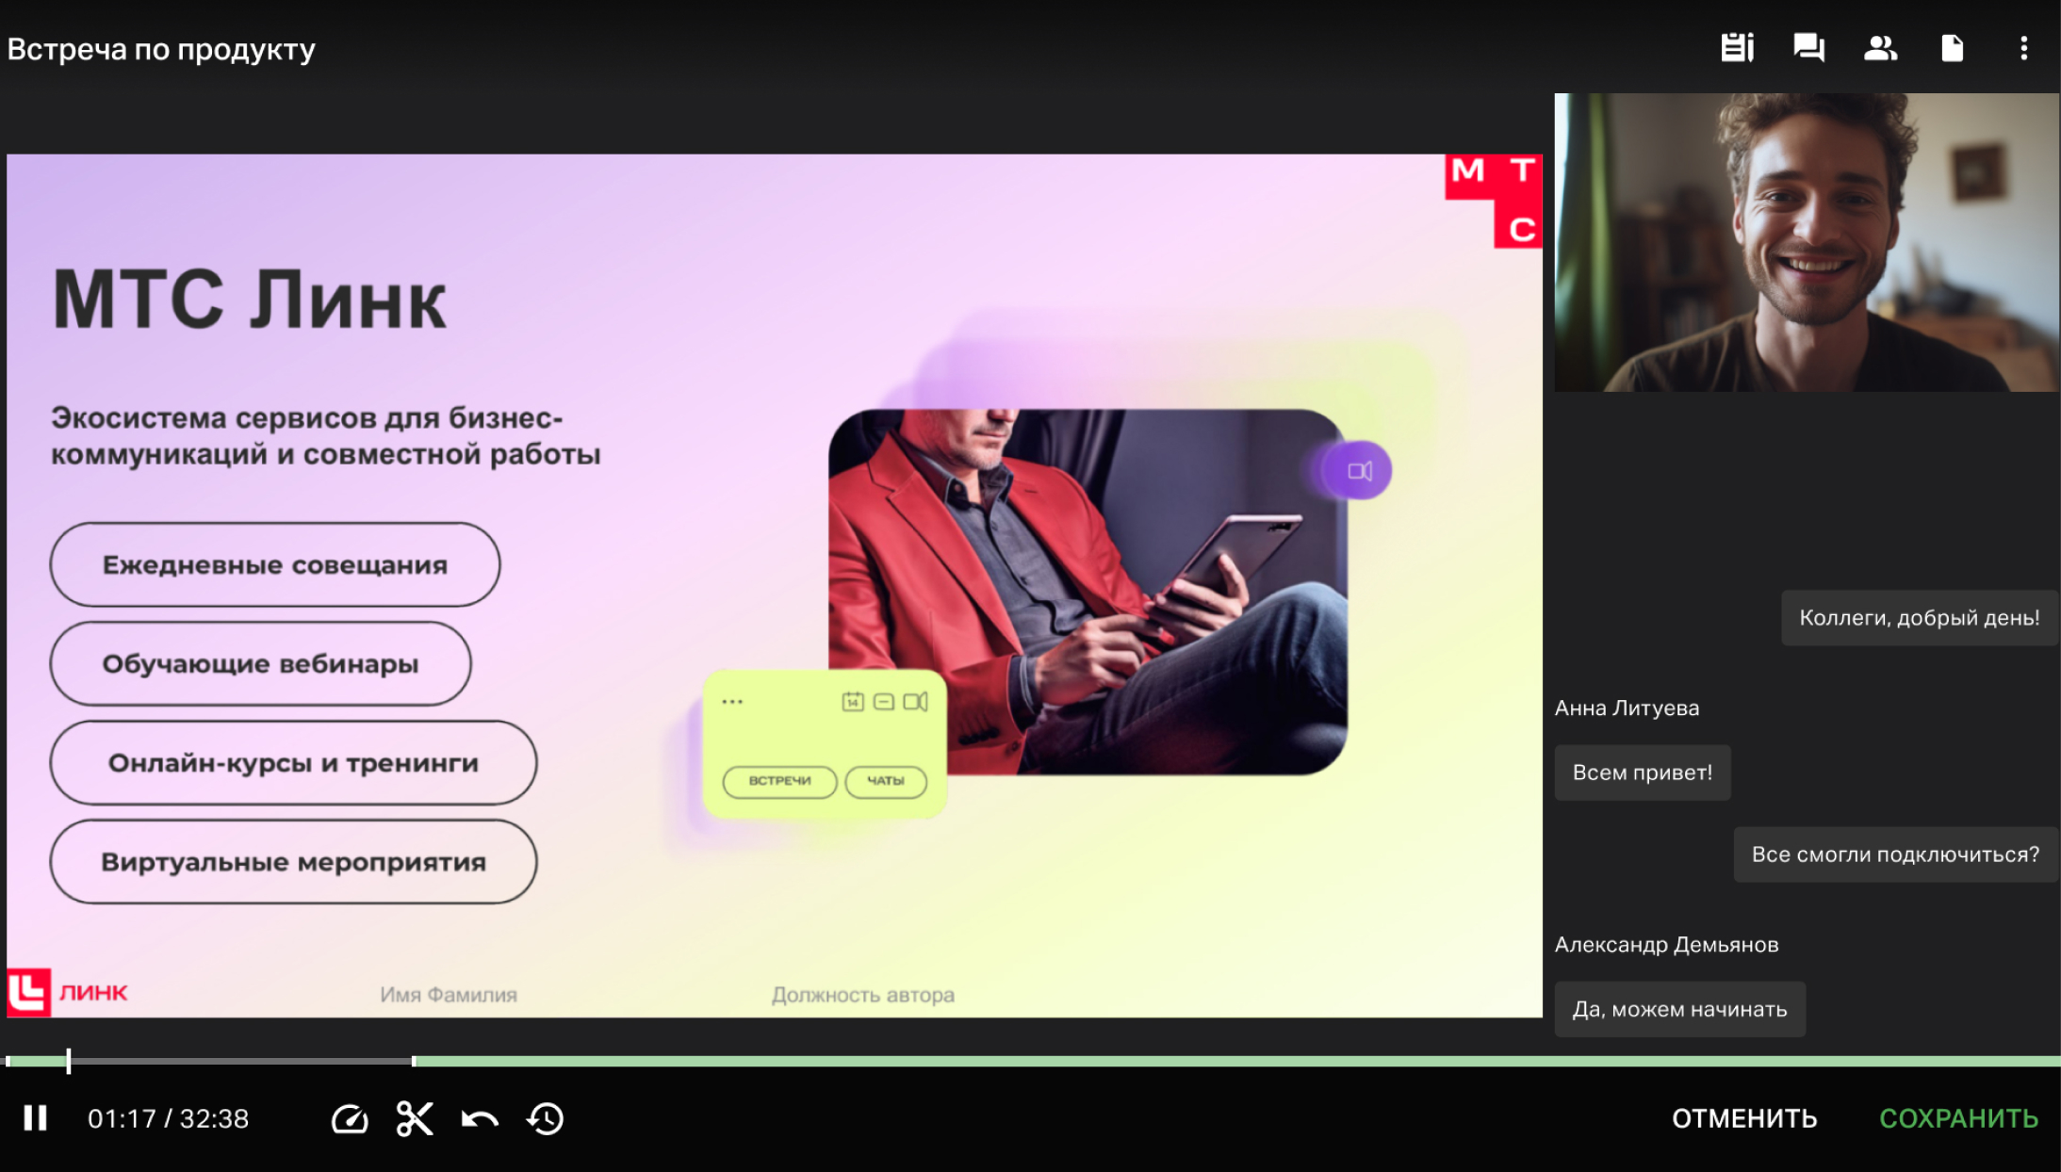Click the purple camera icon on the slide
The width and height of the screenshot is (2061, 1172).
1358,471
